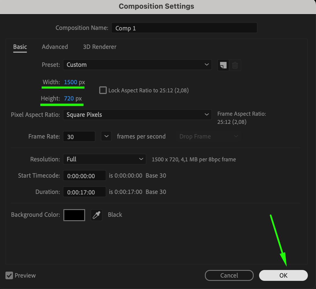The image size is (316, 289).
Task: Open the Resolution dropdown
Action: pyautogui.click(x=105, y=159)
